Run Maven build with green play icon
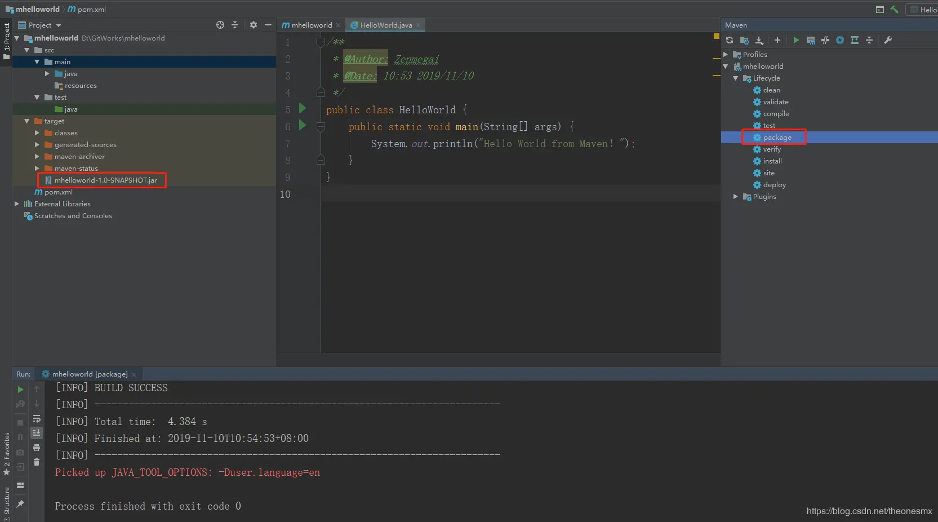Viewport: 938px width, 522px height. (x=796, y=40)
